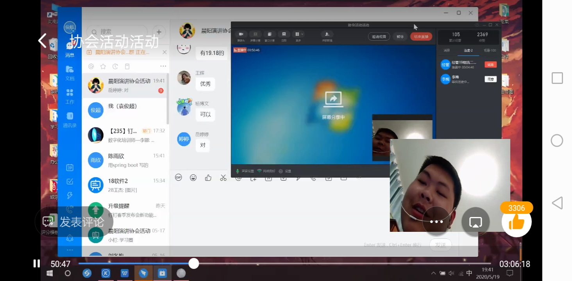Click the @ mentions filter icon
The height and width of the screenshot is (281, 572).
click(x=91, y=66)
